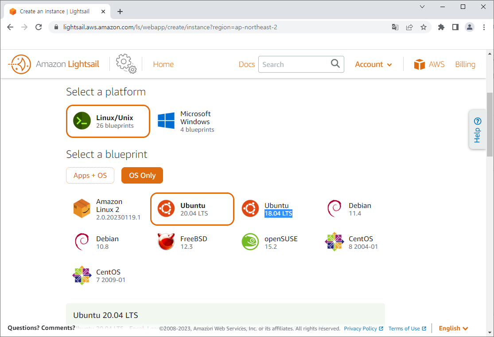Image resolution: width=494 pixels, height=337 pixels.
Task: Select the Create an instance browser tab
Action: (x=57, y=12)
